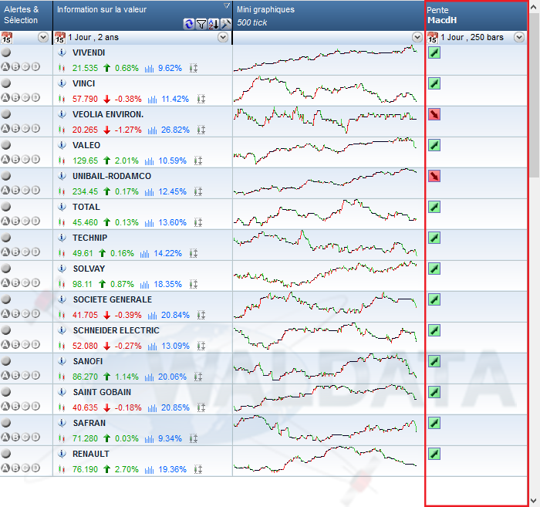The height and width of the screenshot is (507, 540).
Task: Open info icon next to VIVENDI
Action: click(x=62, y=52)
